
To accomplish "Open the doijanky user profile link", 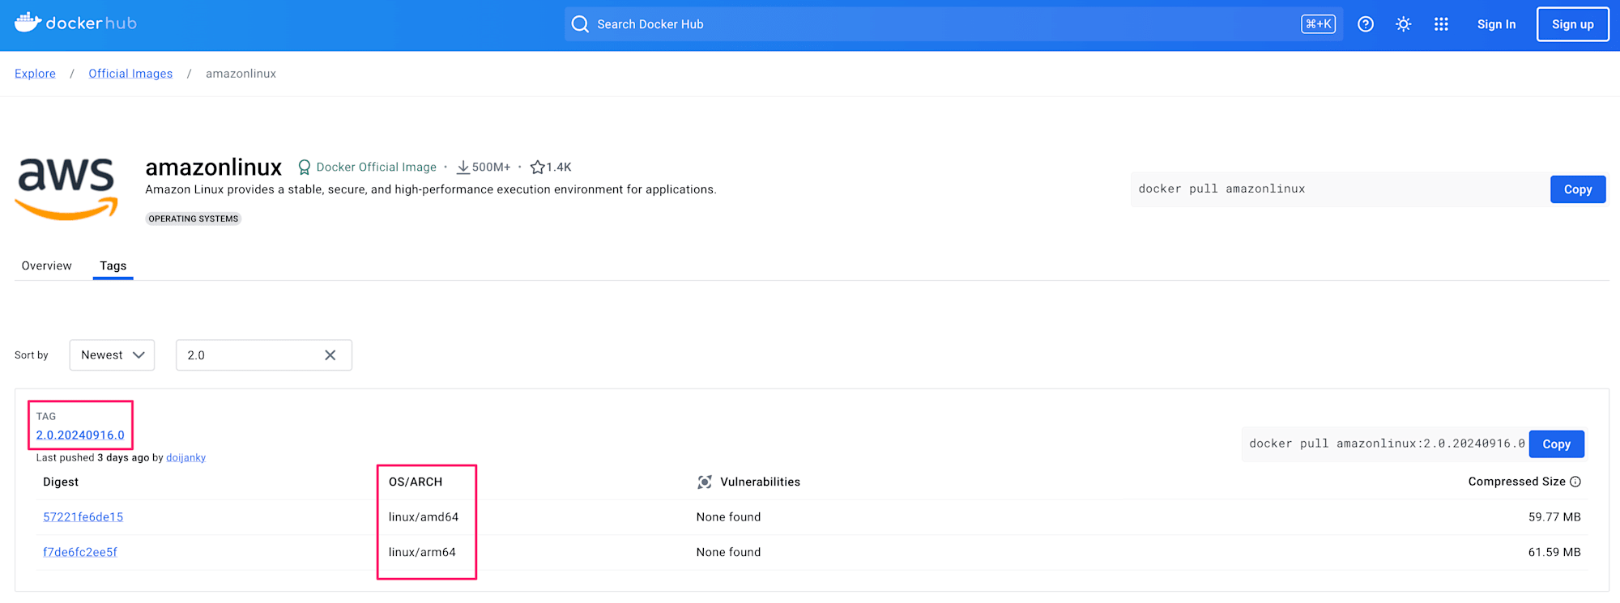I will (185, 458).
